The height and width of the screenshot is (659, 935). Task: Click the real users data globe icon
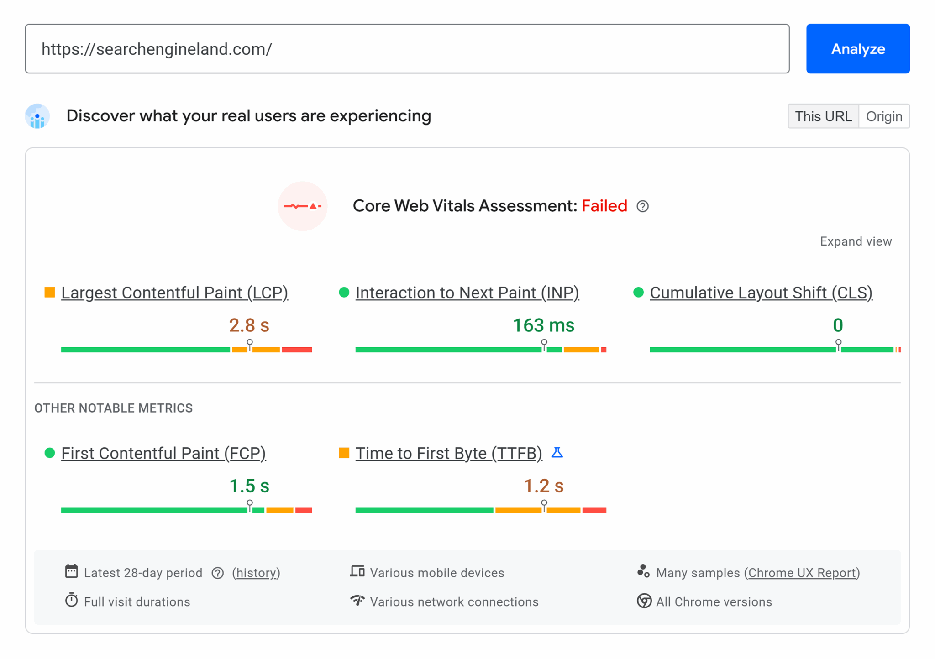click(37, 116)
